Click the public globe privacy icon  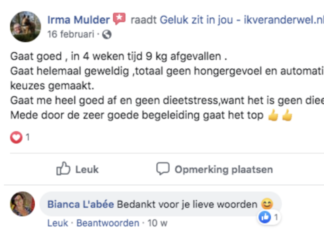tap(107, 34)
